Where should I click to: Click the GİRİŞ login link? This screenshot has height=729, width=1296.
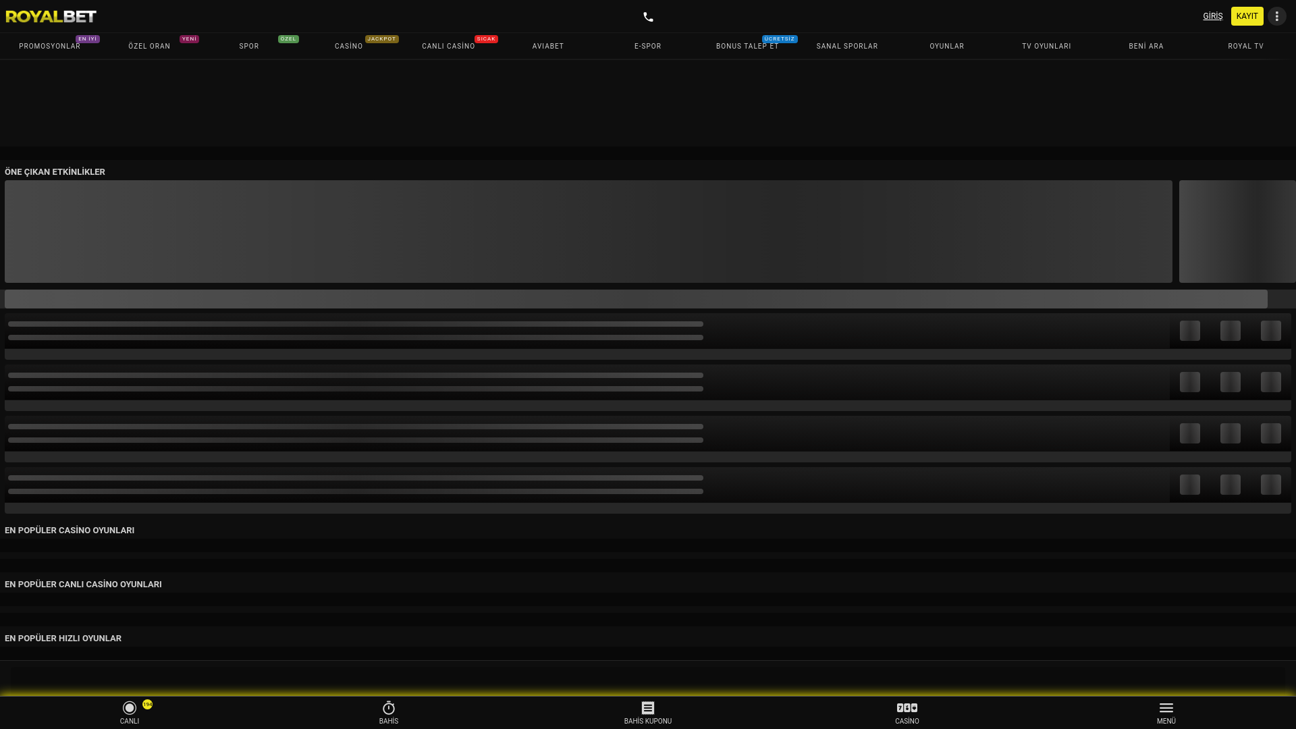click(1212, 16)
